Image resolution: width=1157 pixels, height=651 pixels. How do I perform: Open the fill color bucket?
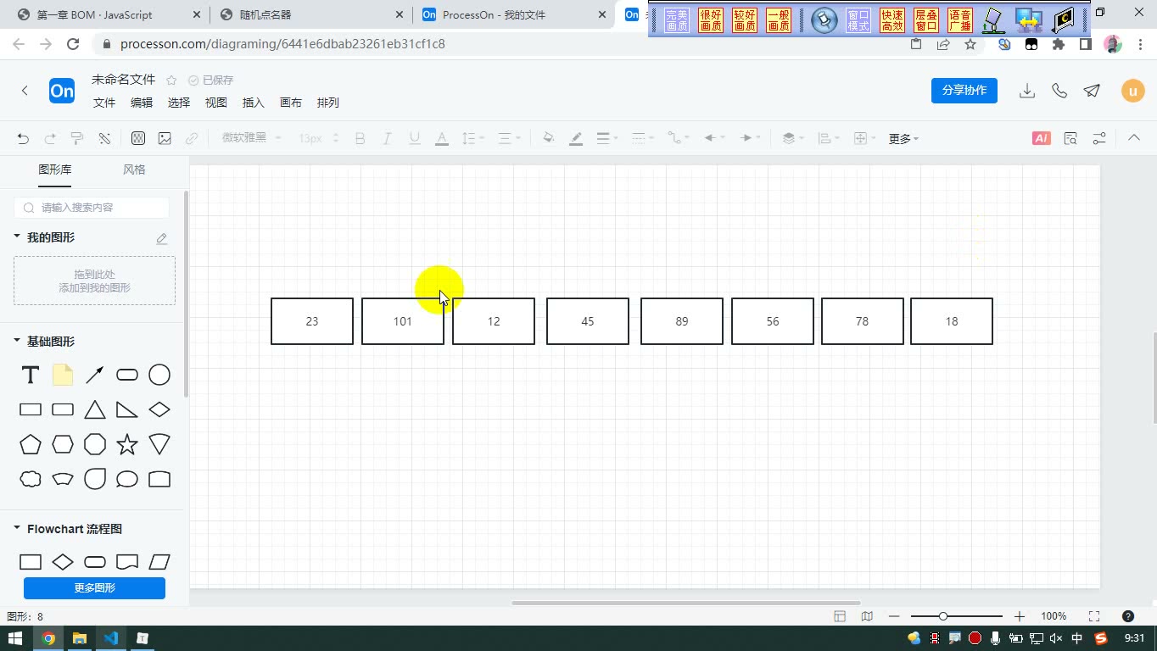(549, 138)
